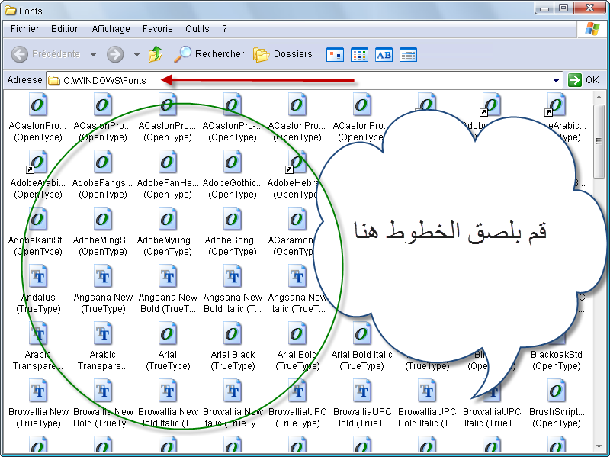Select the AdobeKaitiSt... OpenType font

click(x=38, y=231)
